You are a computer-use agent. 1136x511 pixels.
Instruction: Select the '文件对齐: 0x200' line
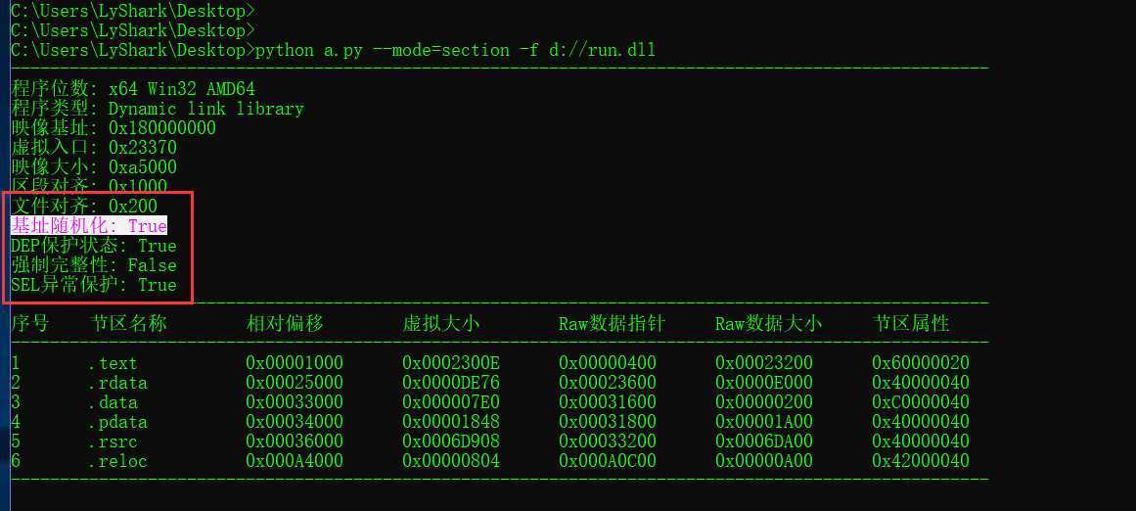click(83, 207)
